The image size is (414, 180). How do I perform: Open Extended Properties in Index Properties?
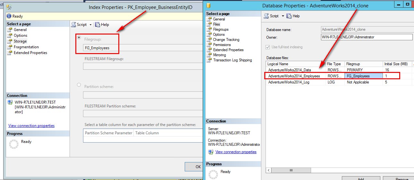point(30,53)
